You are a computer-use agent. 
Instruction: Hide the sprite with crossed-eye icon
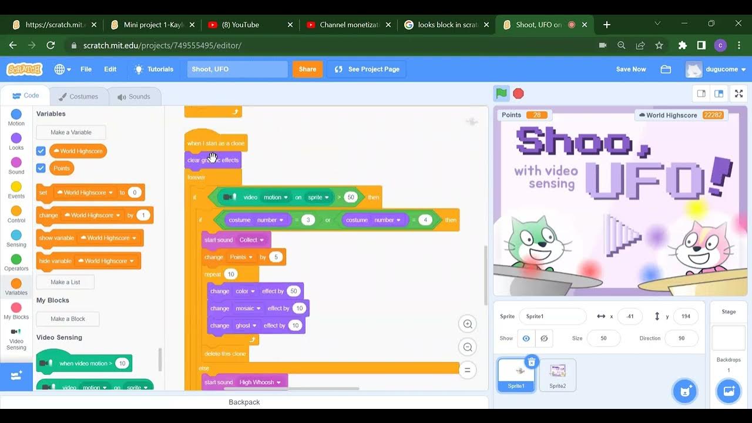(x=544, y=338)
